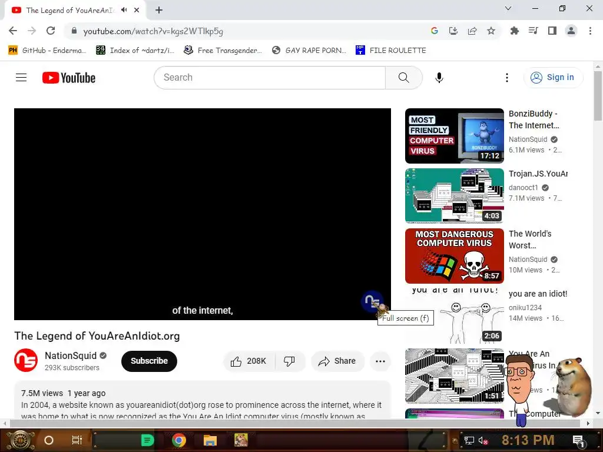
Task: Like the video (208K)
Action: 249,361
